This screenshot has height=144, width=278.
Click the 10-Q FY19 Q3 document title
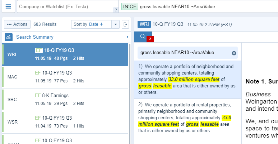pos(168,24)
